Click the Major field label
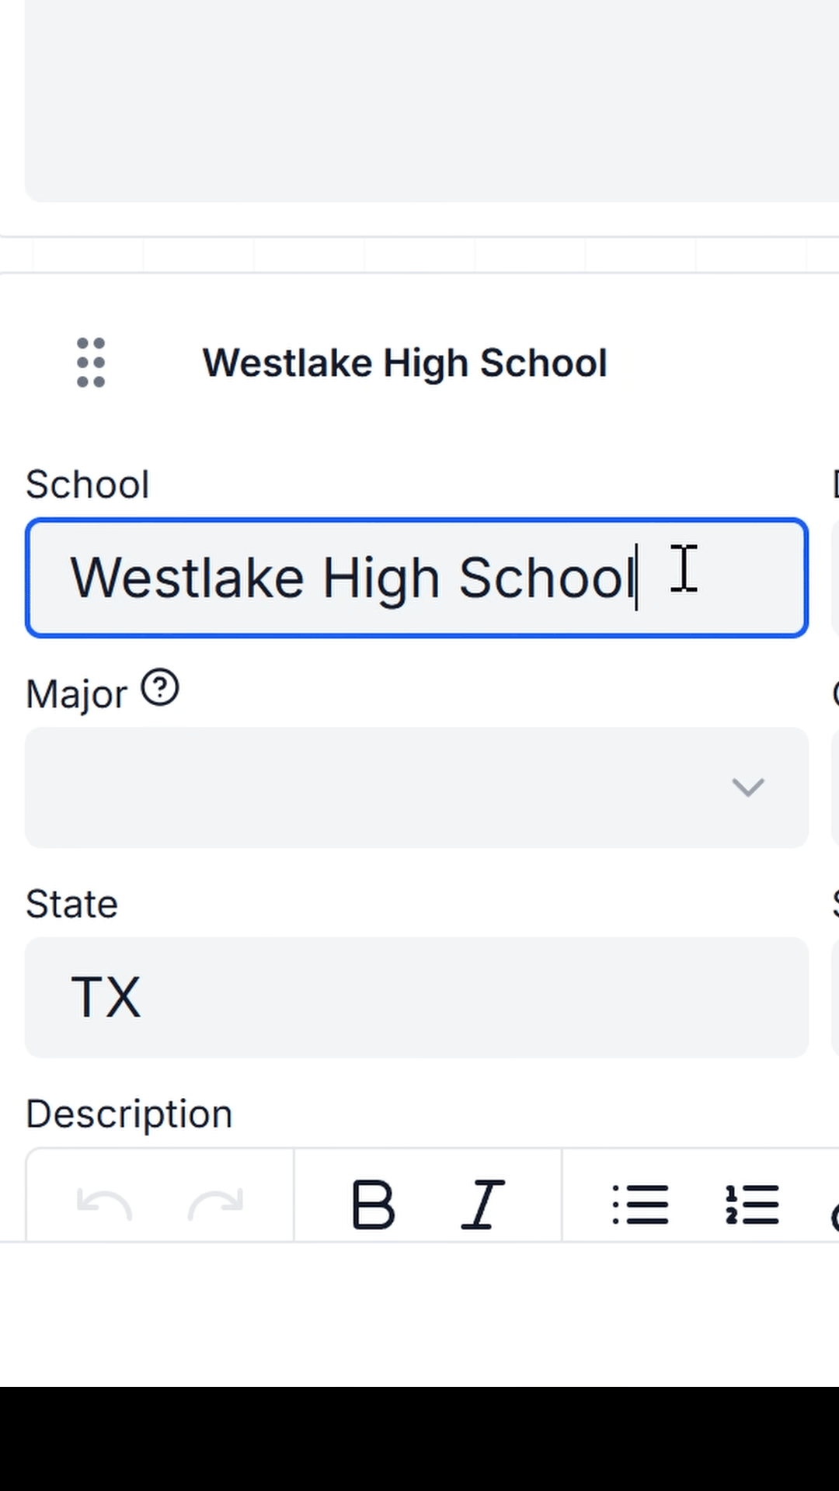The height and width of the screenshot is (1491, 839). 76,694
